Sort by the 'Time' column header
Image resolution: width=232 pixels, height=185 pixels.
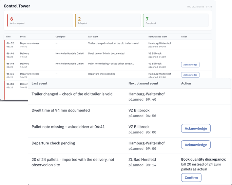(8, 37)
